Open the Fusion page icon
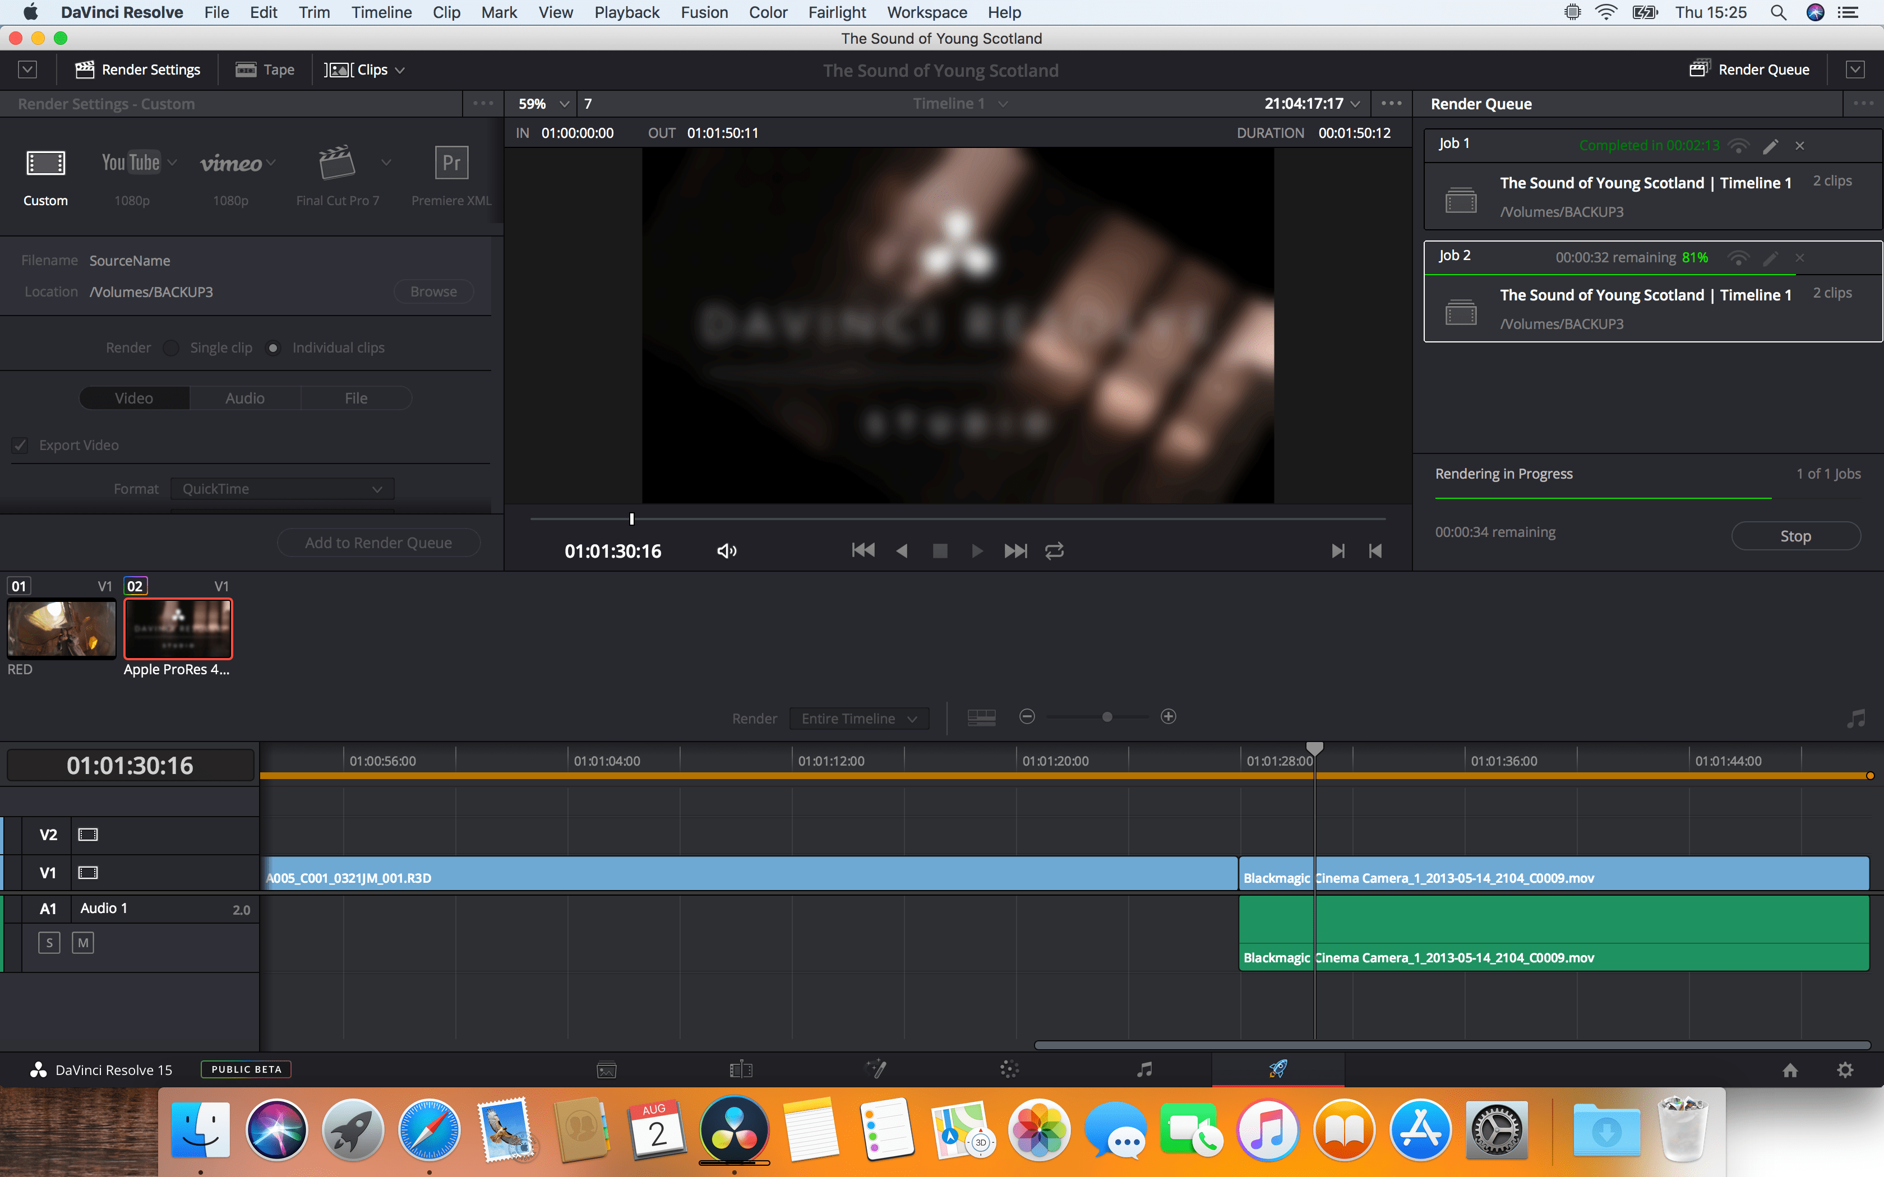 876,1069
